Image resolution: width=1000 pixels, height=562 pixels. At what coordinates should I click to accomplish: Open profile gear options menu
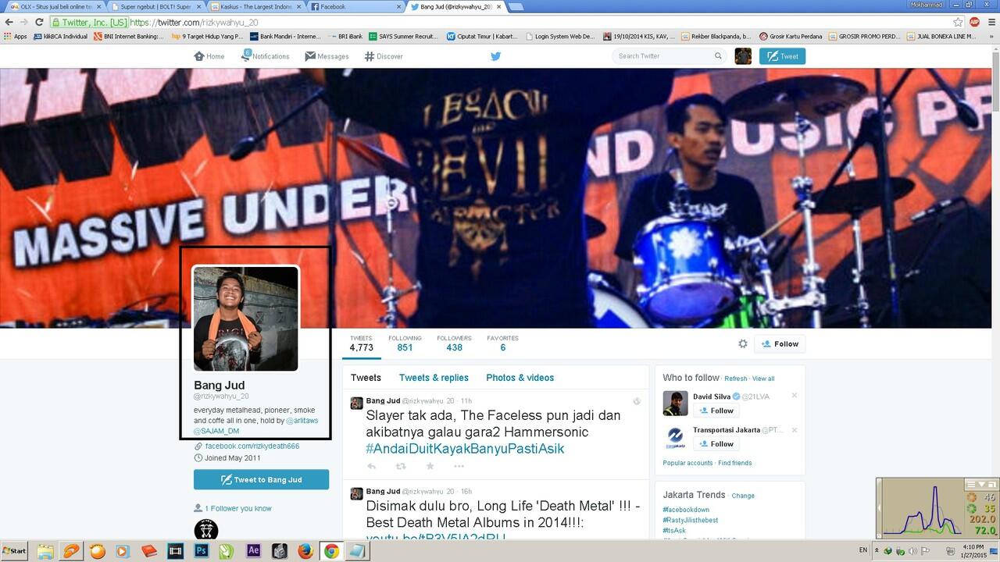[743, 343]
